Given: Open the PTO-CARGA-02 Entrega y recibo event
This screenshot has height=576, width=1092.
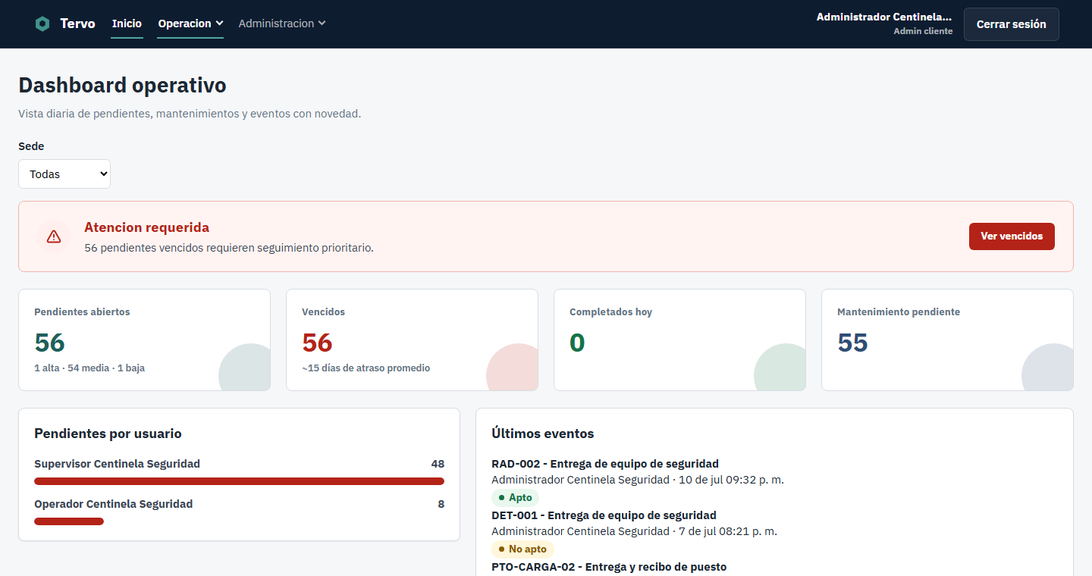Looking at the screenshot, I should coord(609,567).
